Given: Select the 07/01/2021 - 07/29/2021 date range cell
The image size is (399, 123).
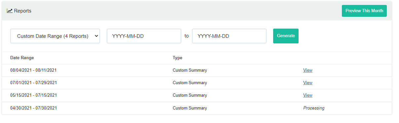Looking at the screenshot, I should pos(34,83).
